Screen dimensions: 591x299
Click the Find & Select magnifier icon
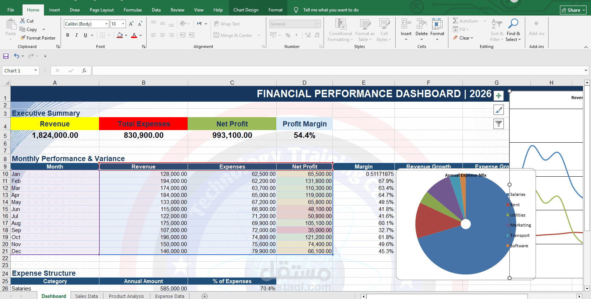click(x=513, y=24)
